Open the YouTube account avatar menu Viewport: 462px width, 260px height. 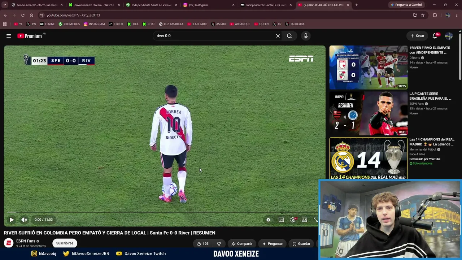point(449,36)
